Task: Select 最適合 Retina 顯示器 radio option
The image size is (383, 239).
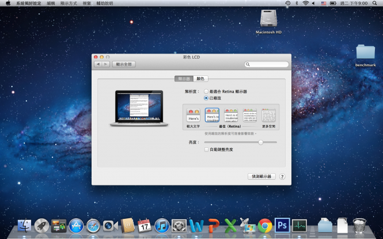Action: 206,92
